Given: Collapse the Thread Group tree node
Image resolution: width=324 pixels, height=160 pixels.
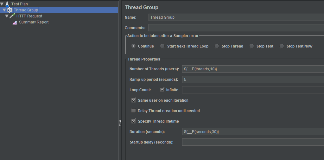Looking at the screenshot, I should click(4, 10).
